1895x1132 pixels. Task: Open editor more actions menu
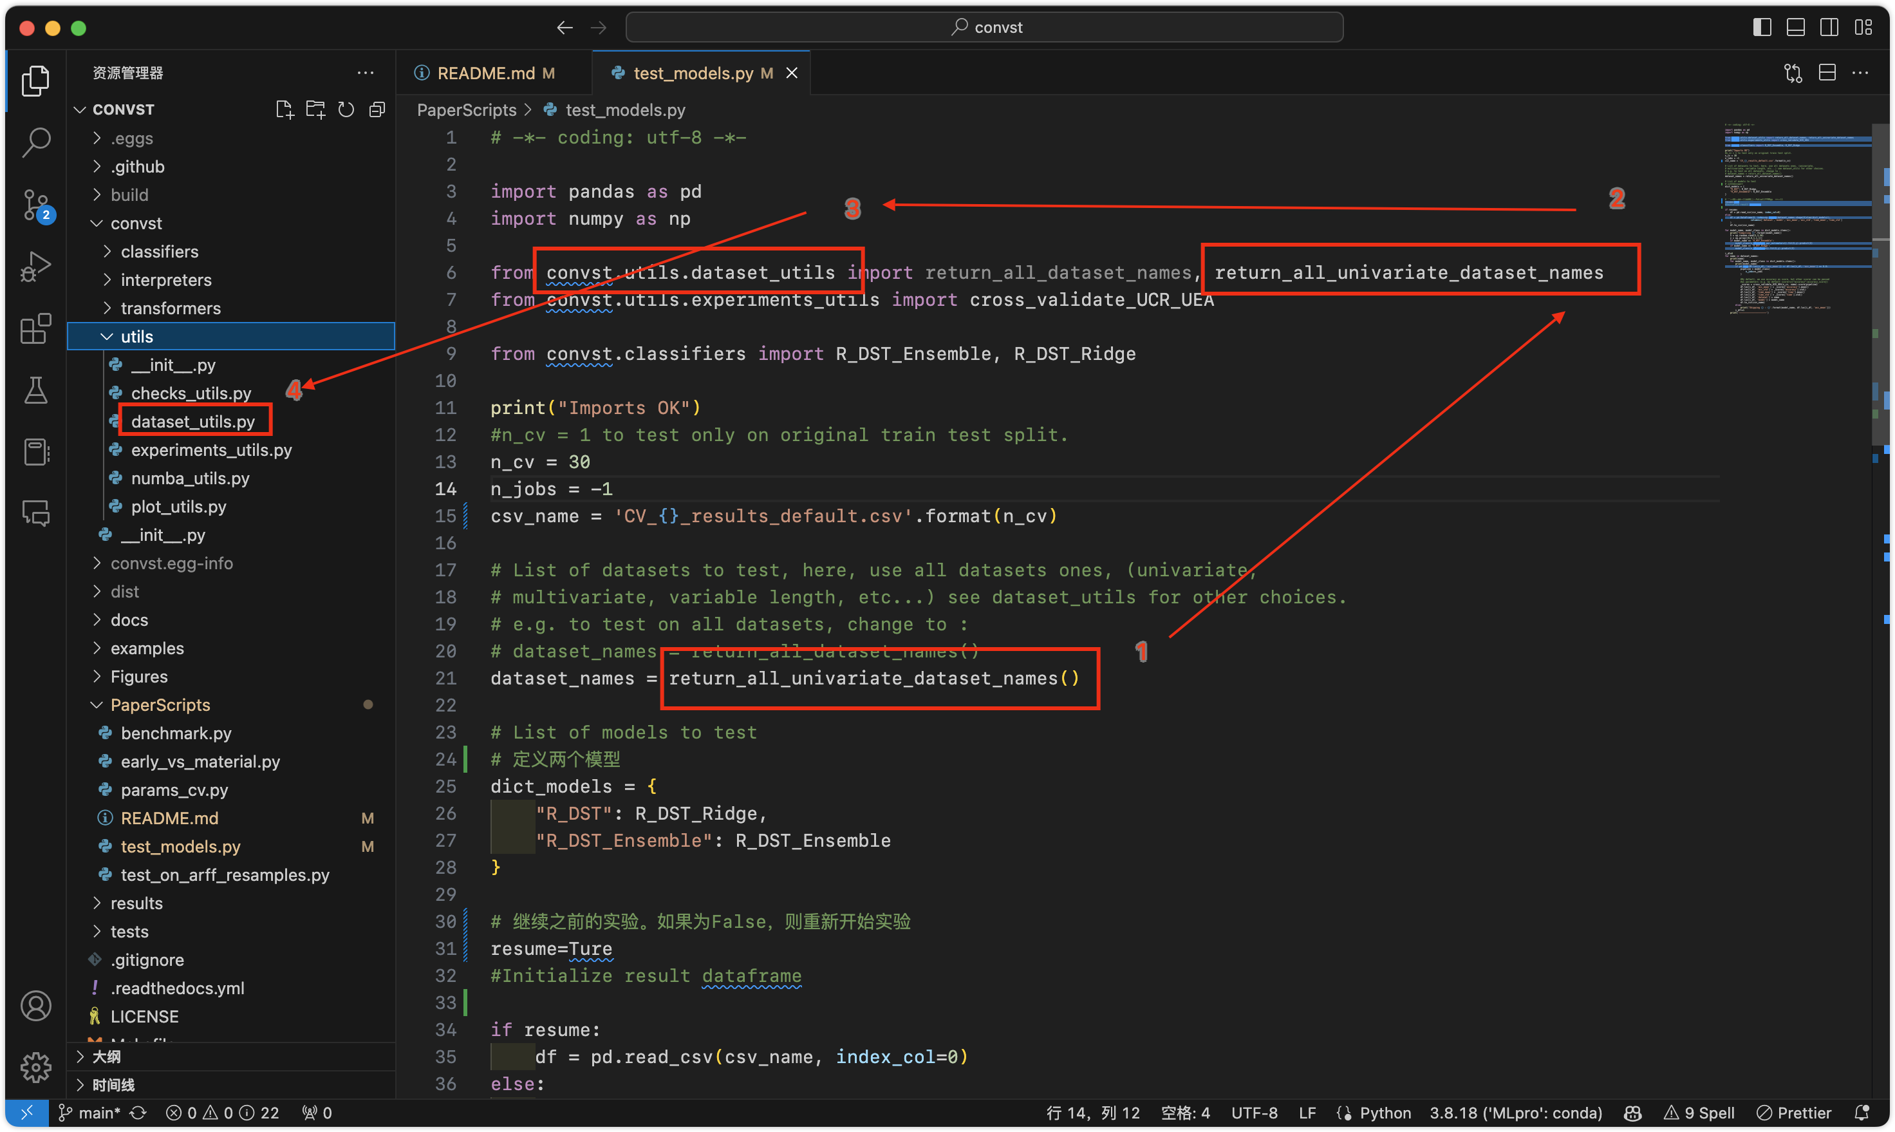click(x=1860, y=73)
